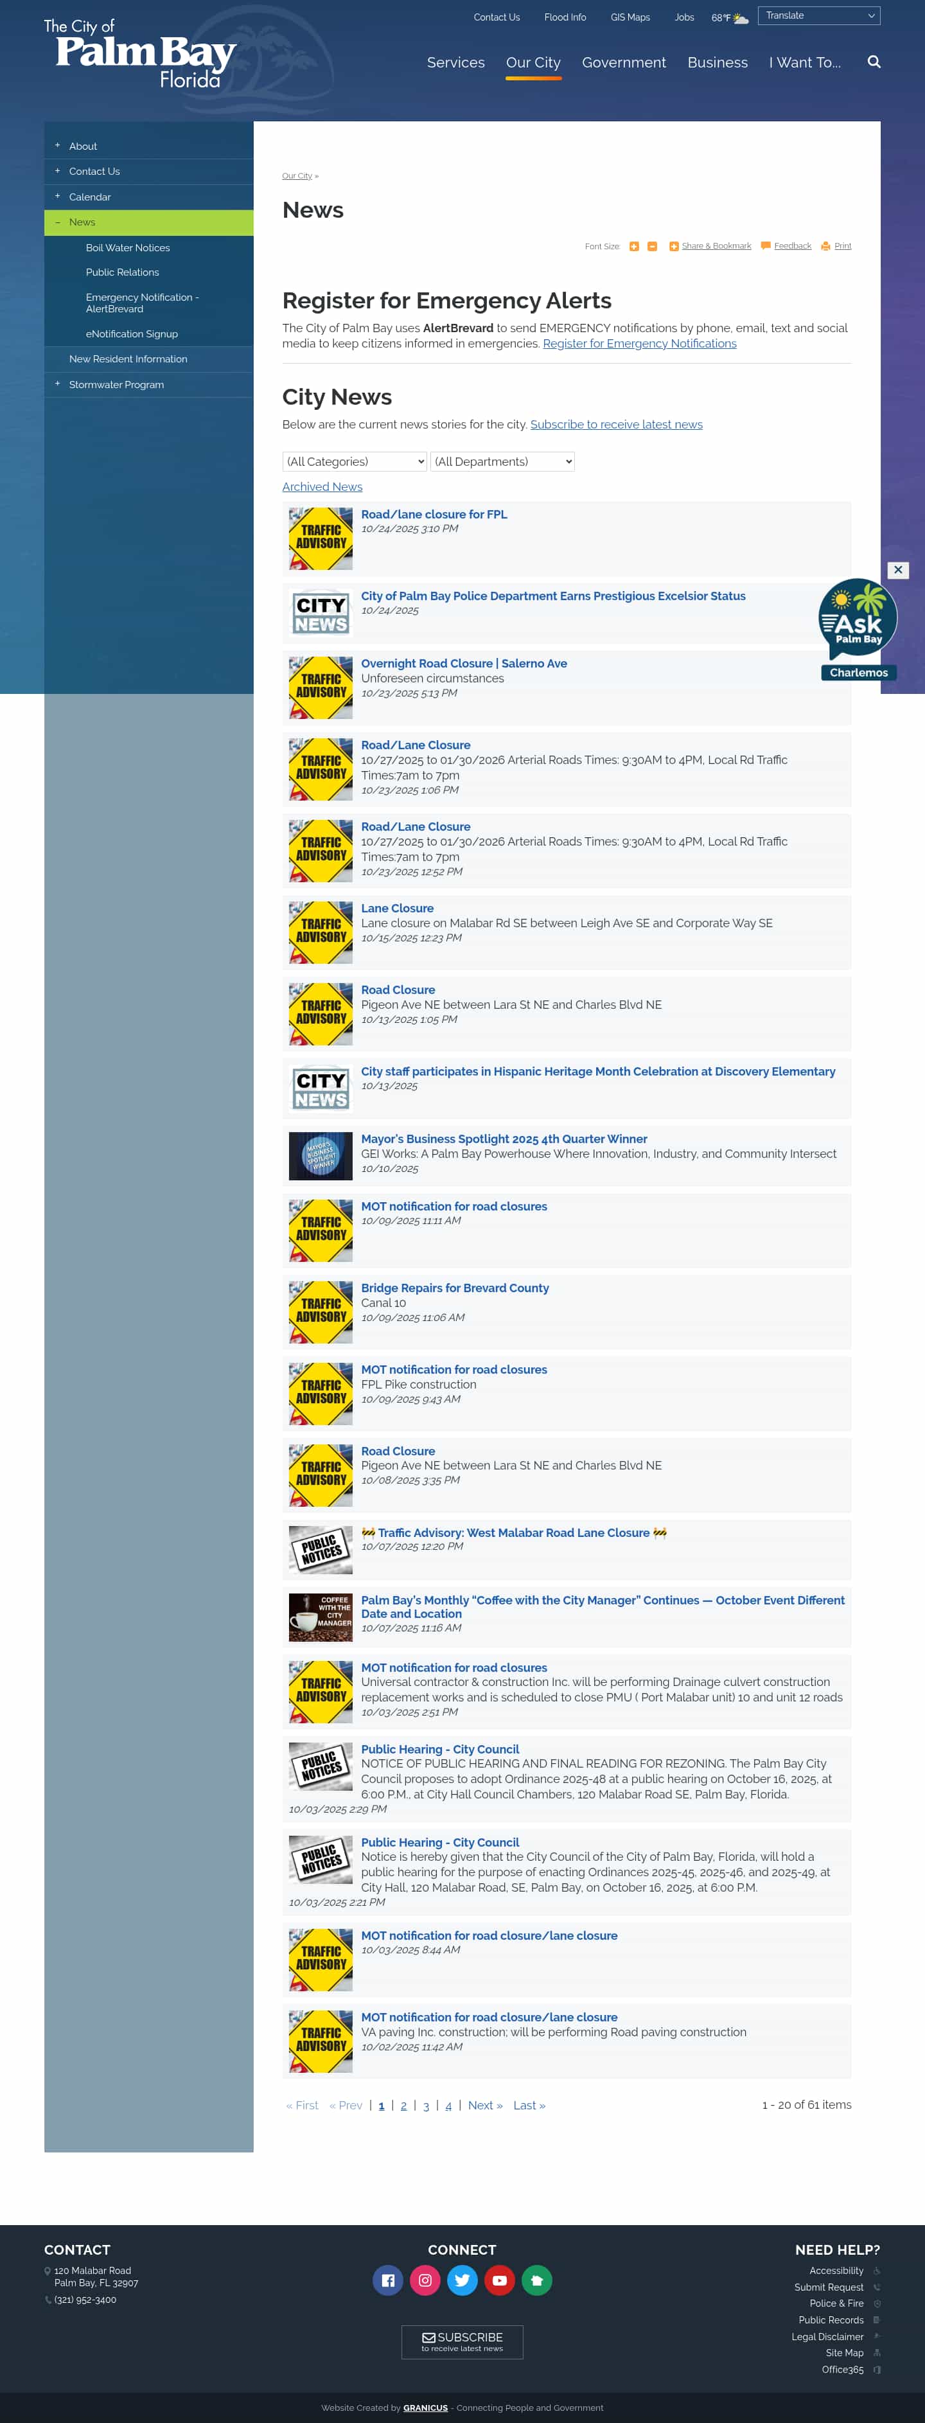Image resolution: width=925 pixels, height=2423 pixels.
Task: Open the site search magnifier icon
Action: 874,62
